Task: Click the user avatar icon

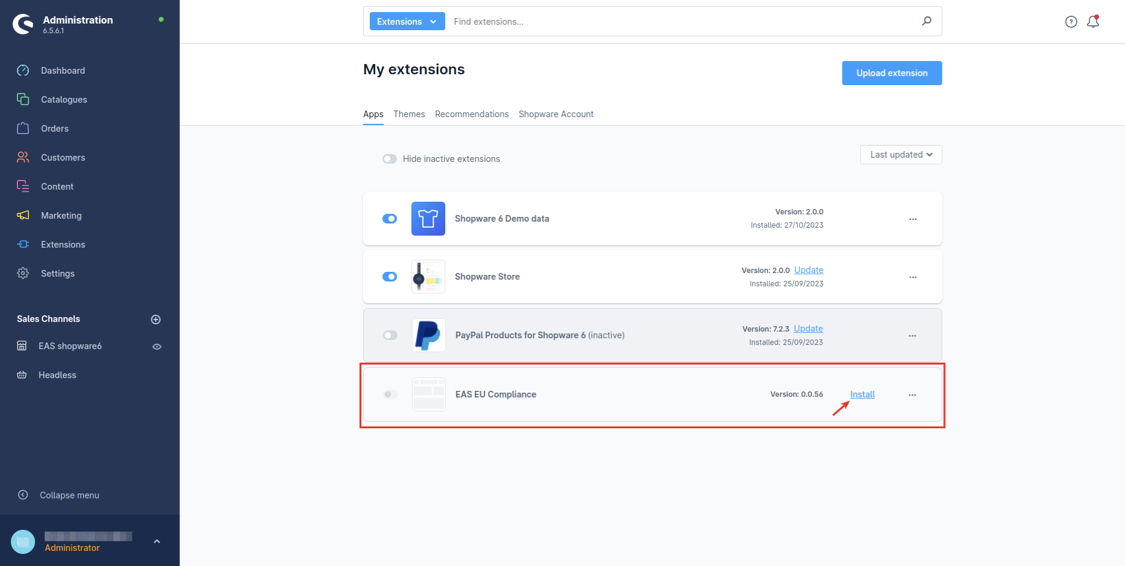Action: [23, 542]
